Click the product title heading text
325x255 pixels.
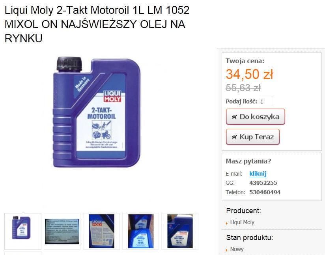tap(97, 24)
